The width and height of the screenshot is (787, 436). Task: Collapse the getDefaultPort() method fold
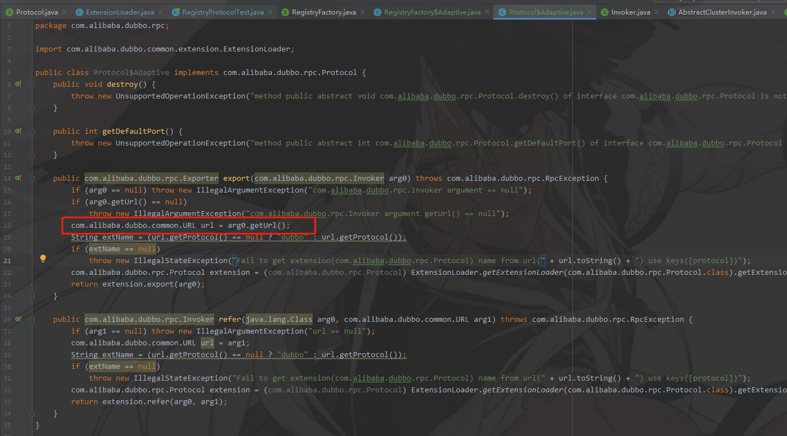click(x=32, y=131)
